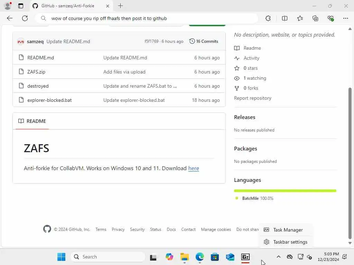
Task: Open the footer Status link
Action: coord(156,229)
